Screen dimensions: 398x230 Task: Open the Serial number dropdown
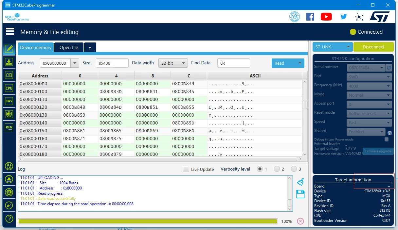(x=366, y=68)
